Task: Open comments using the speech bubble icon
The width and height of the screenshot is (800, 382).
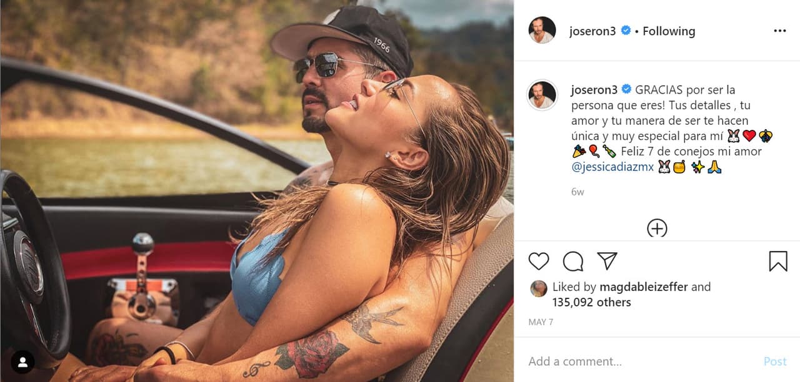Action: coord(573,261)
